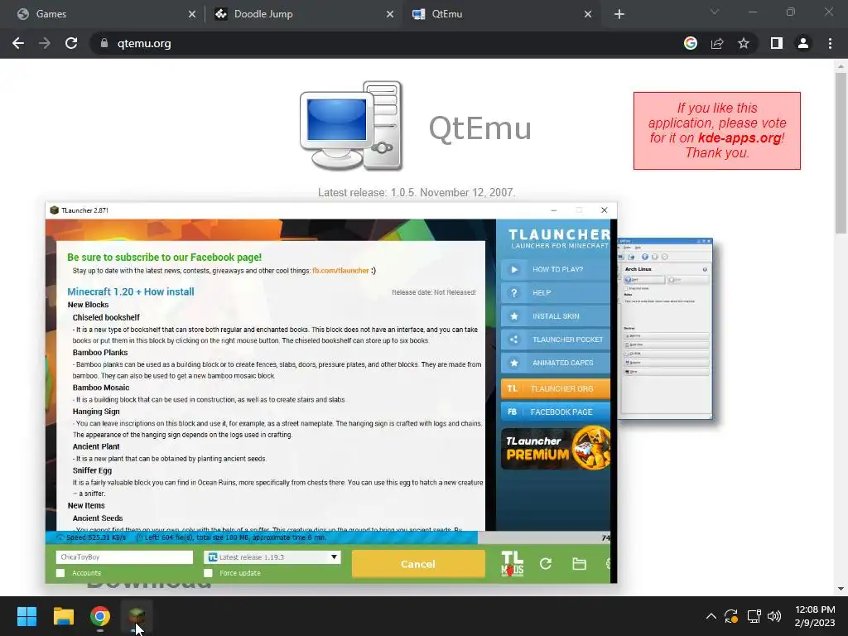Open the tab search chevron
848x636 pixels.
coord(715,12)
